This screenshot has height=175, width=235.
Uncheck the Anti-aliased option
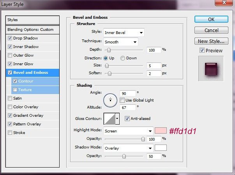pyautogui.click(x=127, y=119)
